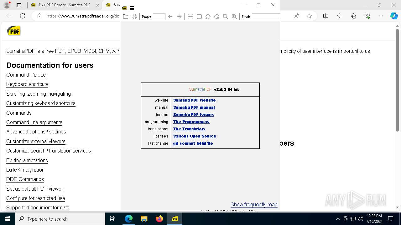View site information lock icon
This screenshot has width=401, height=225.
pos(39,16)
